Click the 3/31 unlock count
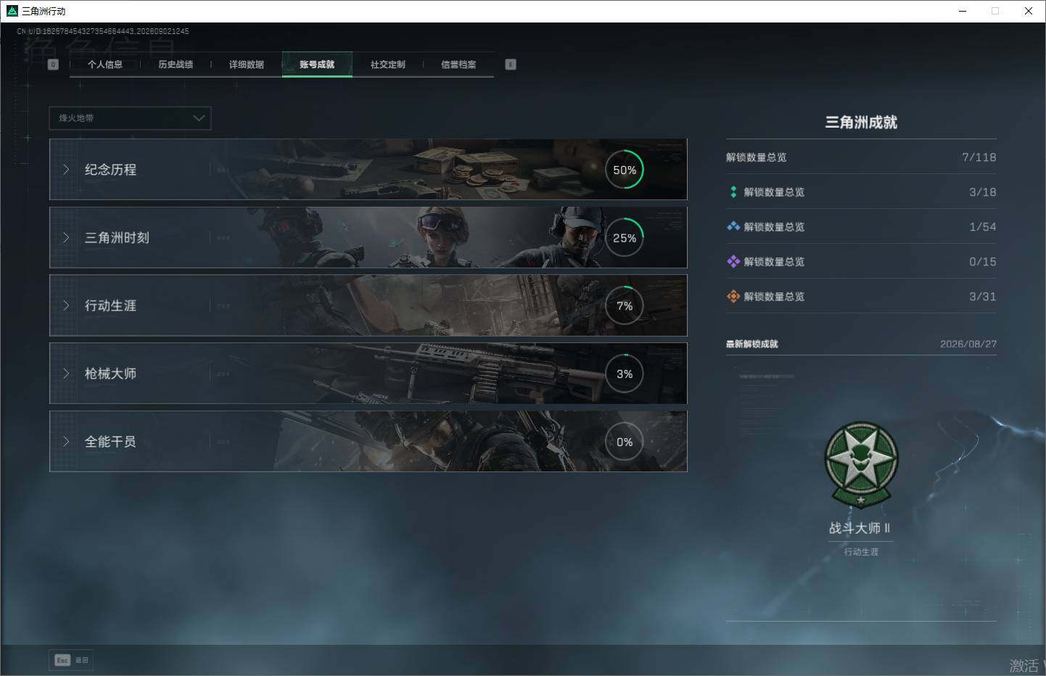This screenshot has width=1046, height=676. click(x=983, y=297)
